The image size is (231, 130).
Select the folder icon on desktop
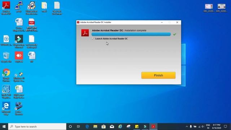[x=44, y=7]
